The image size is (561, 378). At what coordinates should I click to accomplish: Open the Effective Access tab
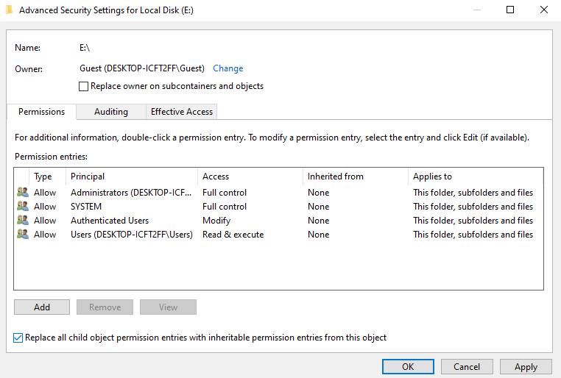[x=181, y=112]
